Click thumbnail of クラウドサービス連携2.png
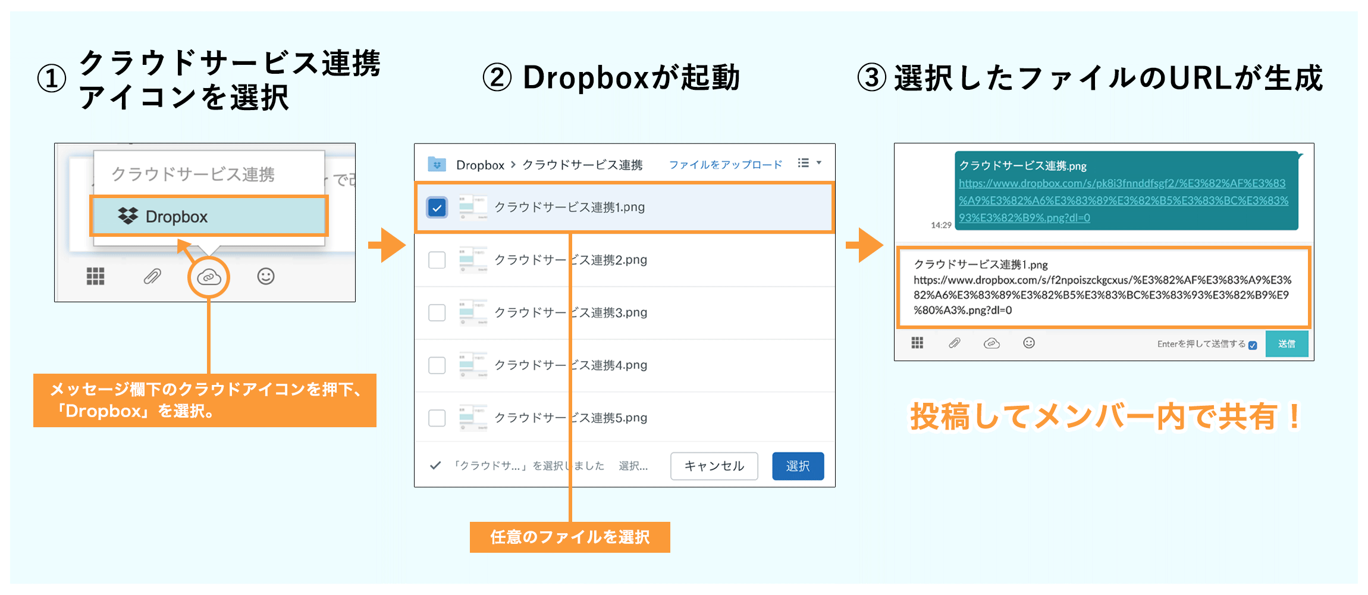Viewport: 1368px width, 595px height. click(x=473, y=260)
